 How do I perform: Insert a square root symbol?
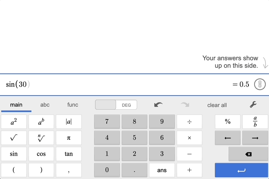[14, 138]
